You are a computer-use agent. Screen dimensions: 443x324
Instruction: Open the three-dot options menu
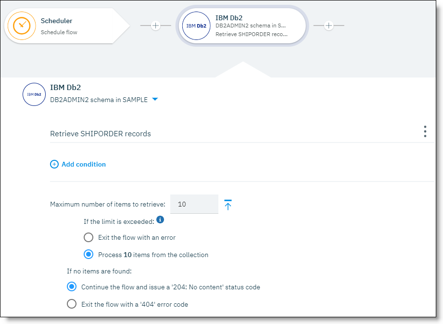(x=425, y=132)
